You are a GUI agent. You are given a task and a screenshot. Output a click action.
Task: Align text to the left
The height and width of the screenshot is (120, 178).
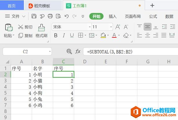point(139,35)
